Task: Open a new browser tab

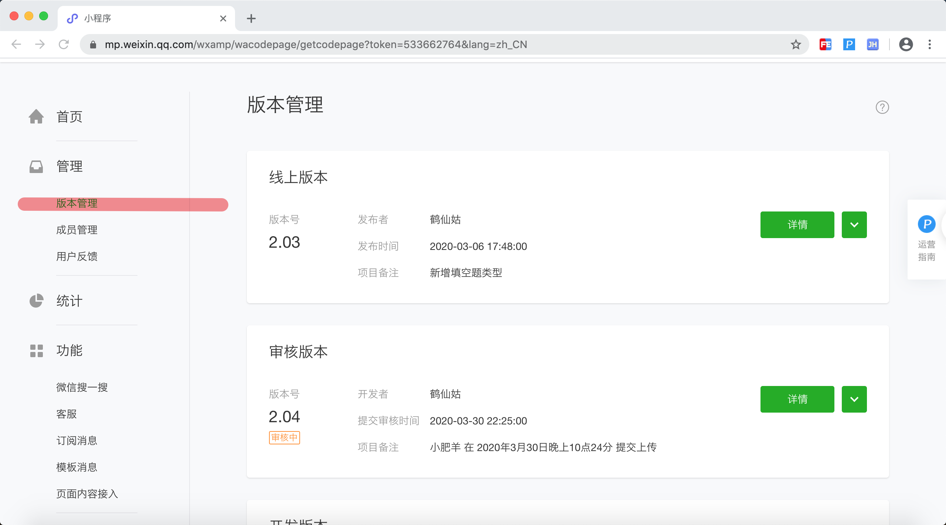Action: click(251, 18)
